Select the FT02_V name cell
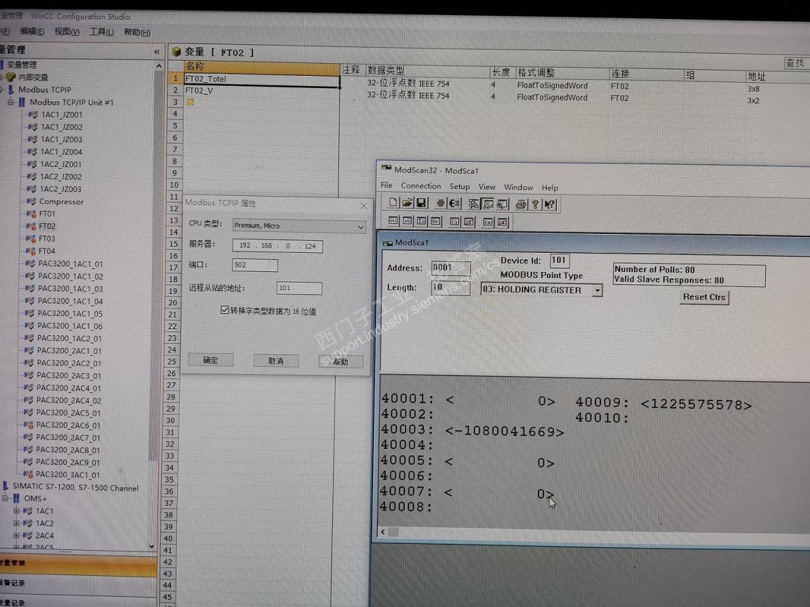 (x=262, y=91)
